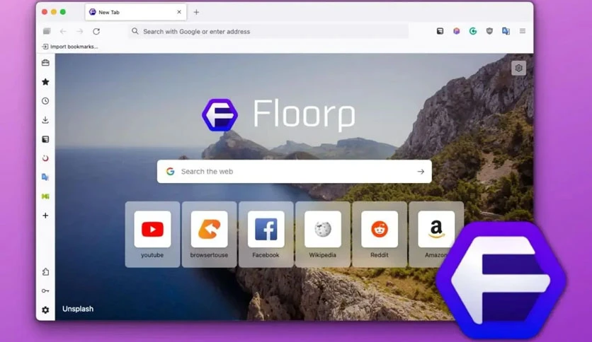Open the green web panel icon in sidebar
This screenshot has width=592, height=342.
(45, 196)
